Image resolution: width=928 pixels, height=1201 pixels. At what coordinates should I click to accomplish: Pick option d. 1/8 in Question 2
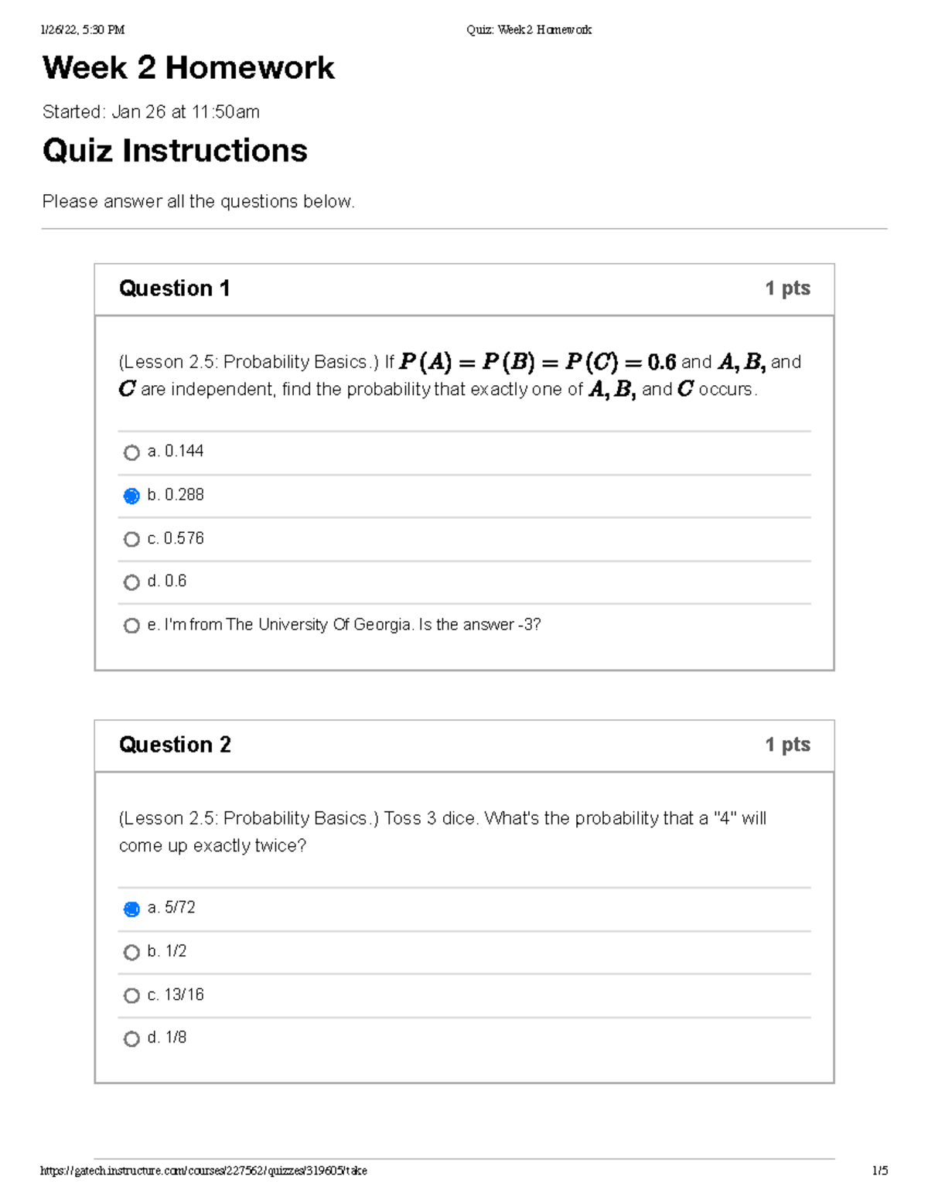131,1039
